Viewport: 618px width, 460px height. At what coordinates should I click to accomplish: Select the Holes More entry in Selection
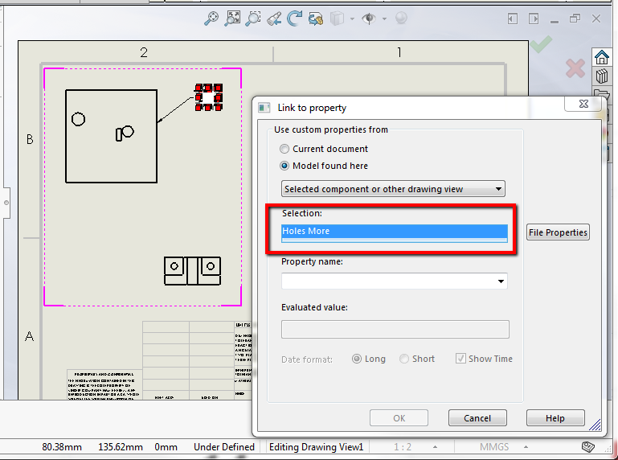394,231
